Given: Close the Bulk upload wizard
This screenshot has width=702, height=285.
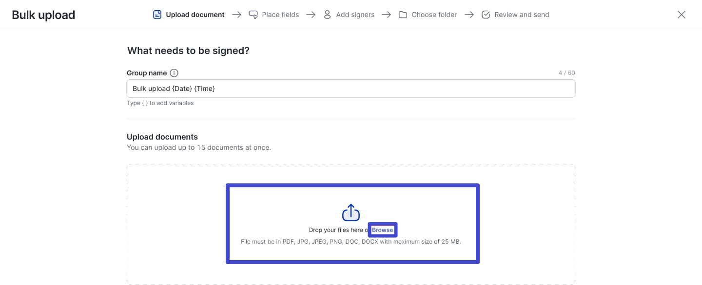Looking at the screenshot, I should click(x=681, y=15).
